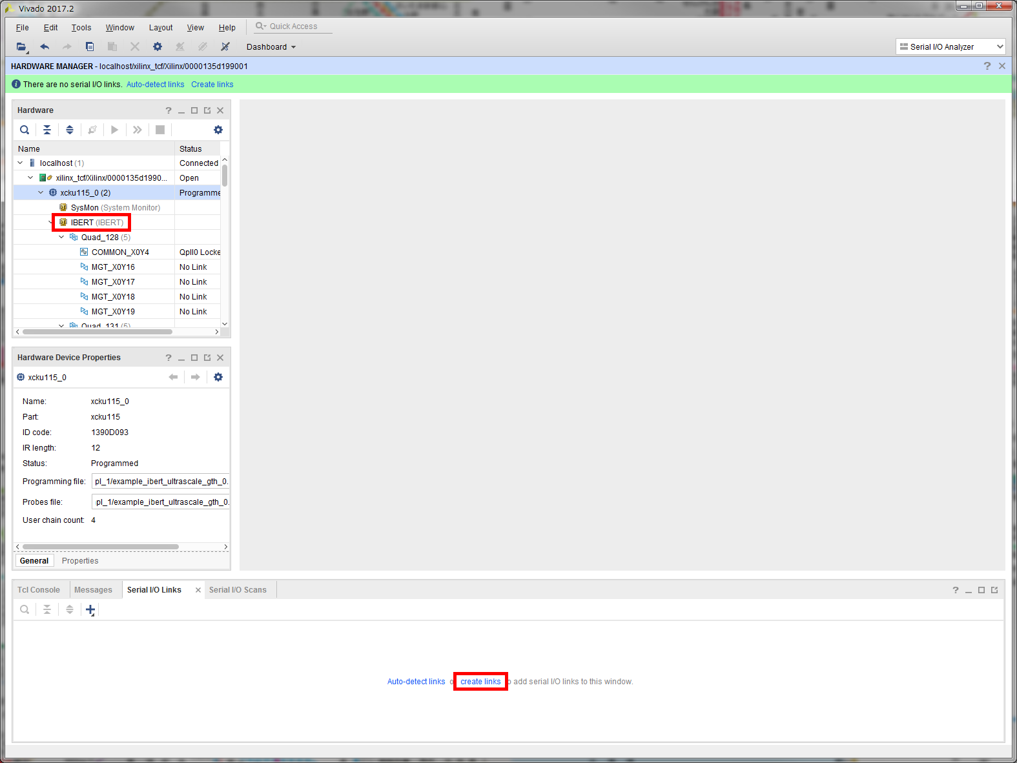Click the Stop trigger square icon
Viewport: 1017px width, 763px height.
click(160, 130)
